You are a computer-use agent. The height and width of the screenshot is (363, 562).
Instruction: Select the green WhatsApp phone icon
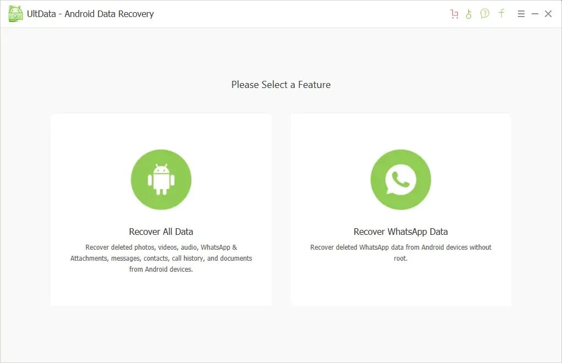coord(401,179)
